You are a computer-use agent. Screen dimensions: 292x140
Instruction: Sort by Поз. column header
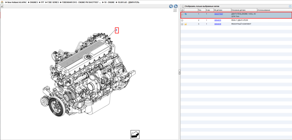tap(201, 10)
